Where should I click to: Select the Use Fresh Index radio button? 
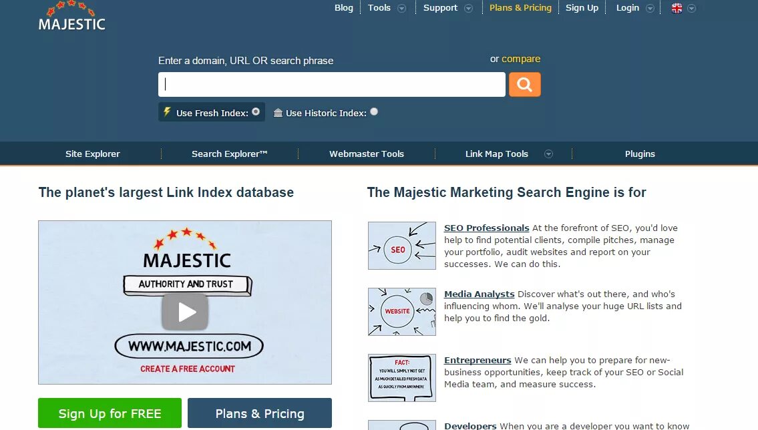pos(256,112)
